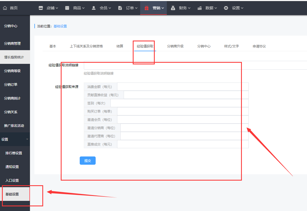Open the 营销 top menu label
Screen dimensions: 307x211
coord(156,8)
